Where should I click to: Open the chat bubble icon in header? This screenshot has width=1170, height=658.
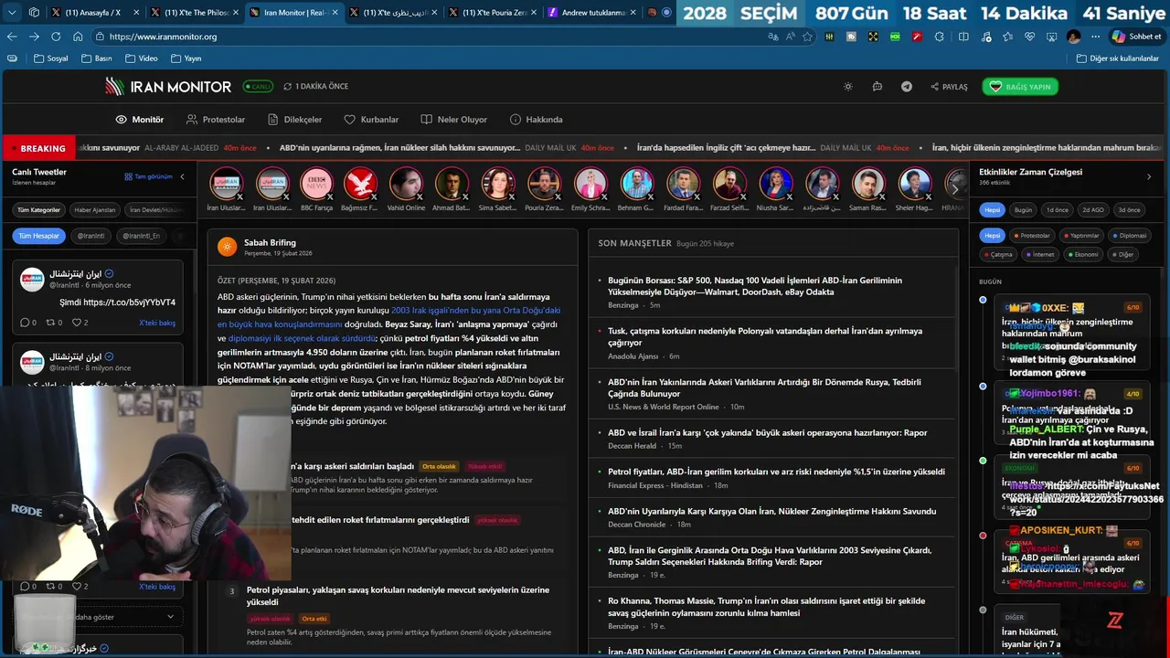[x=877, y=87]
